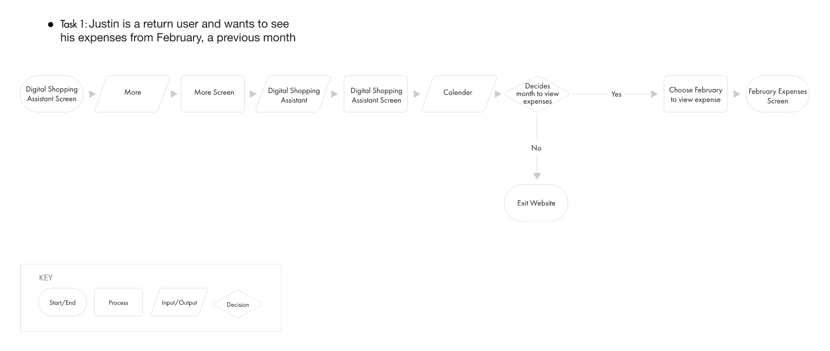Select the 'More Screen' process box
Image resolution: width=830 pixels, height=351 pixels.
[x=213, y=94]
